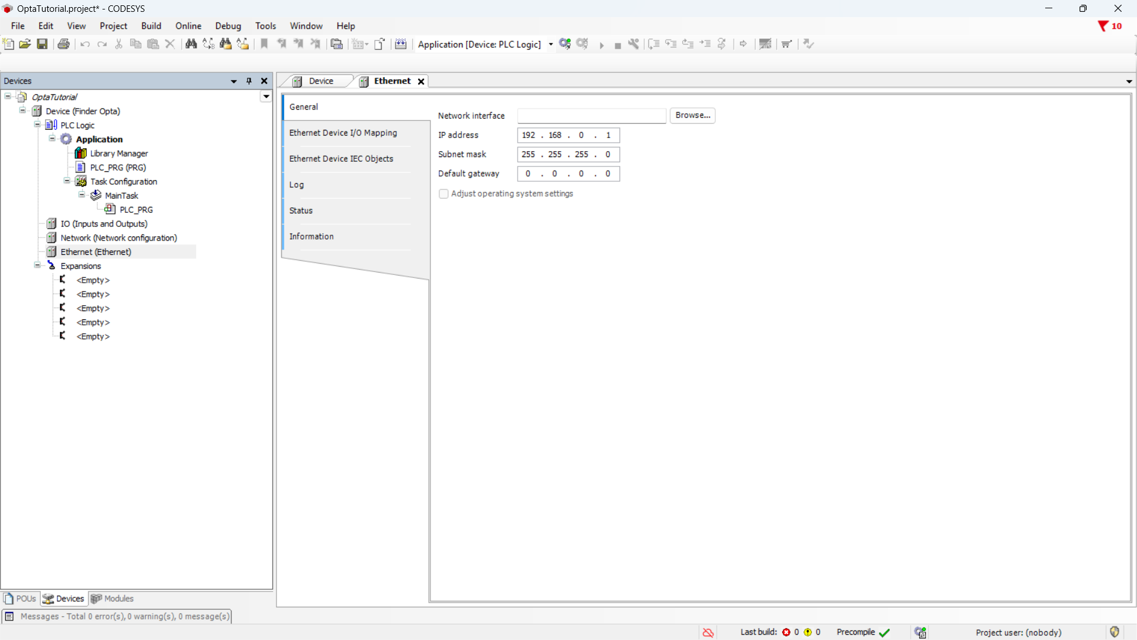Screen dimensions: 1137x640
Task: Click the Print icon in toolbar
Action: [63, 44]
